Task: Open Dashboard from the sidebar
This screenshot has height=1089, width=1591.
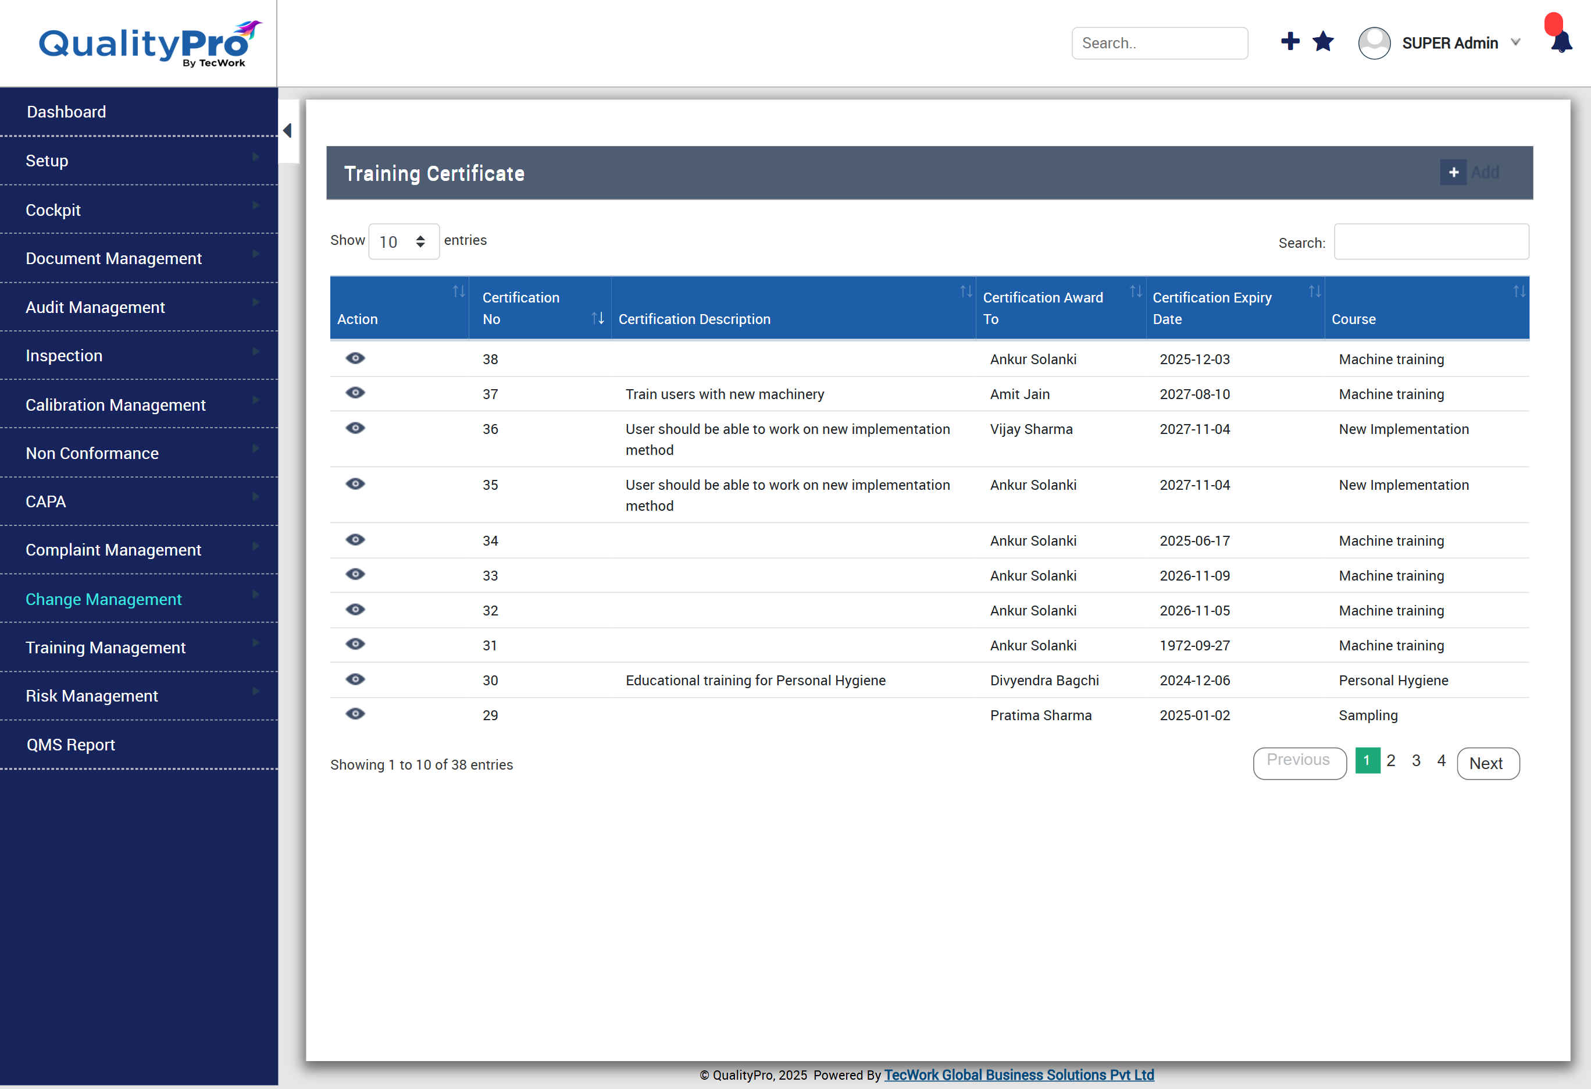Action: click(66, 112)
